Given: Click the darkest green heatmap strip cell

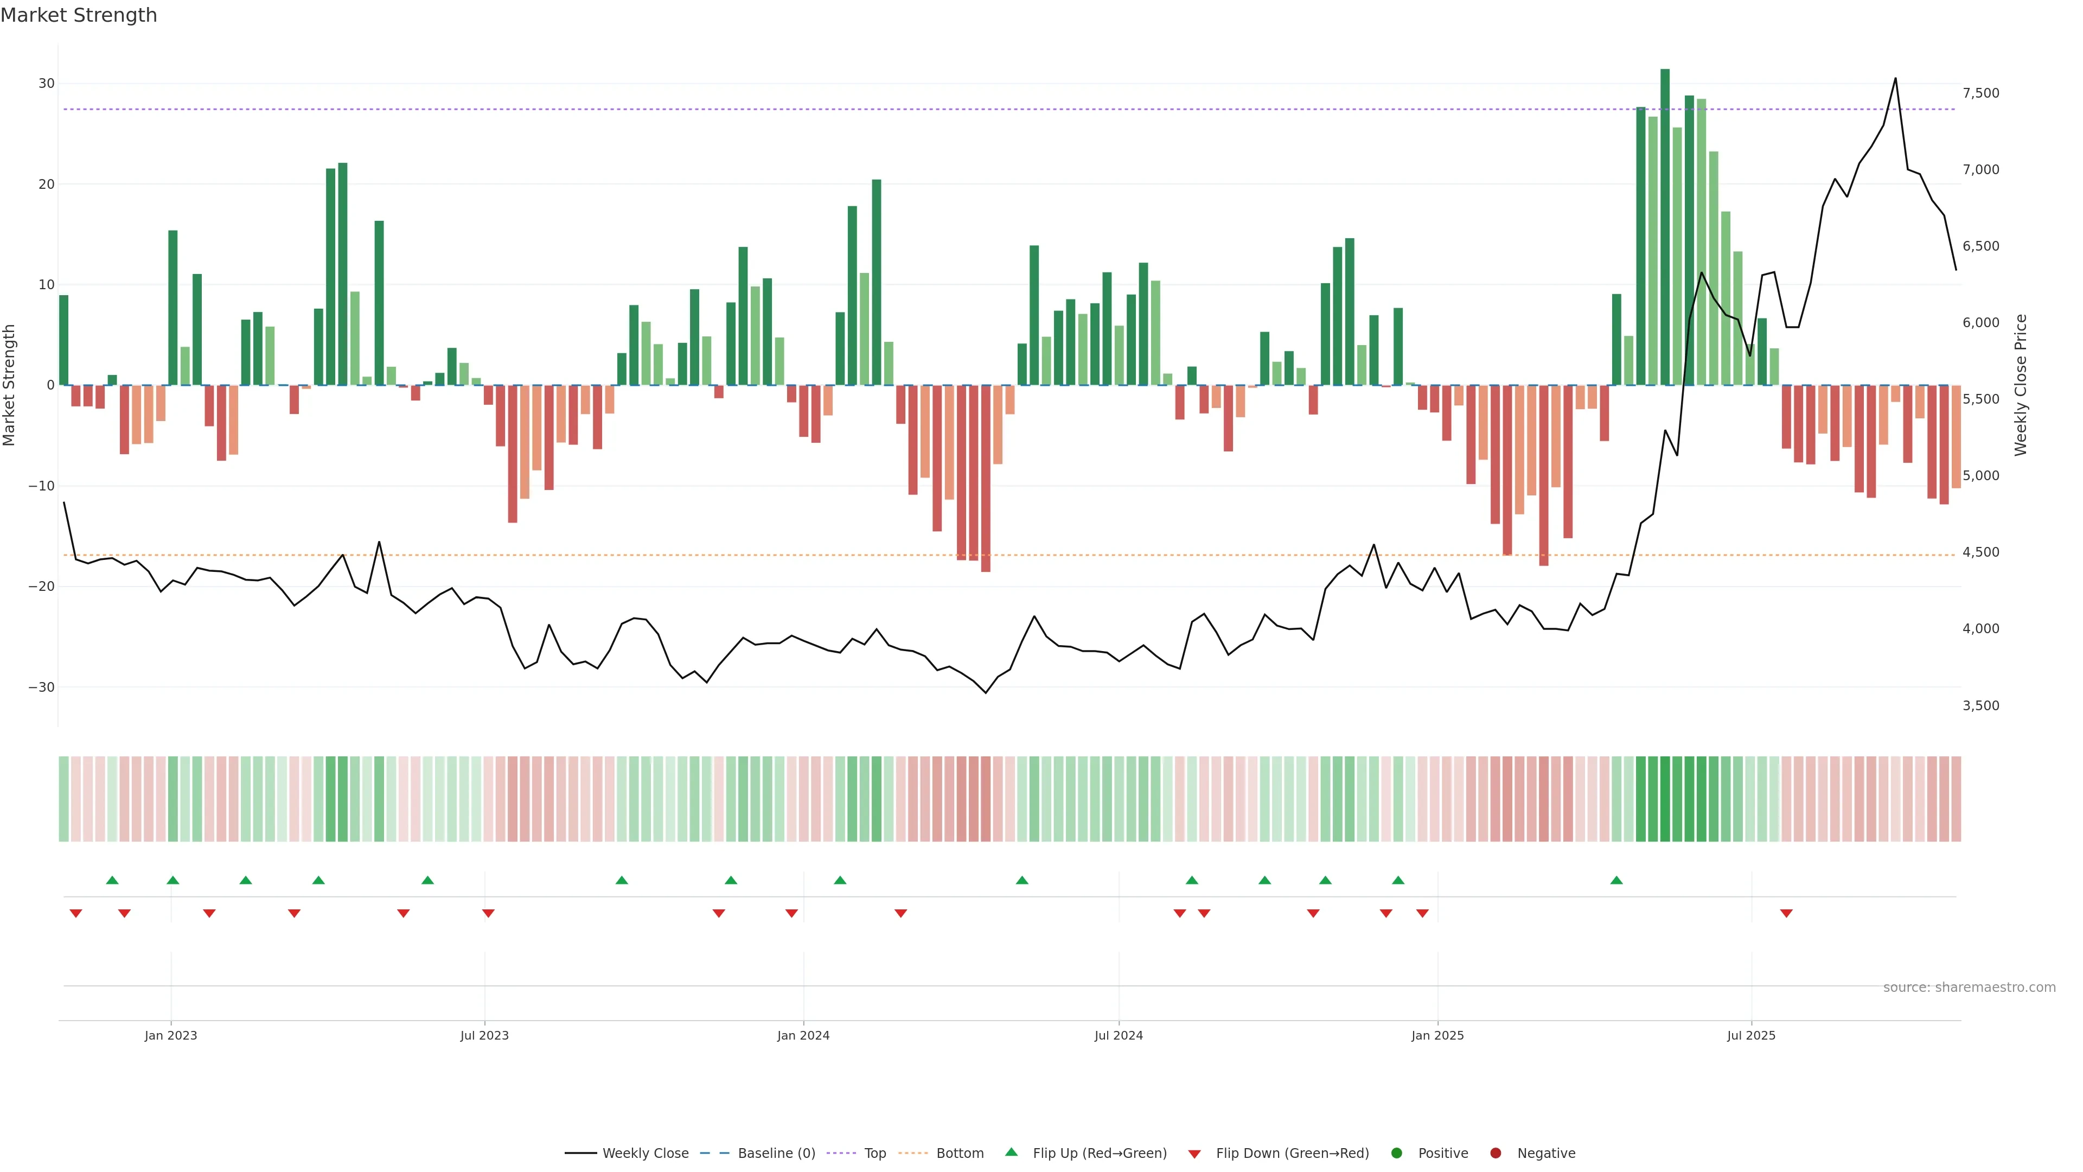Looking at the screenshot, I should click(x=1665, y=799).
